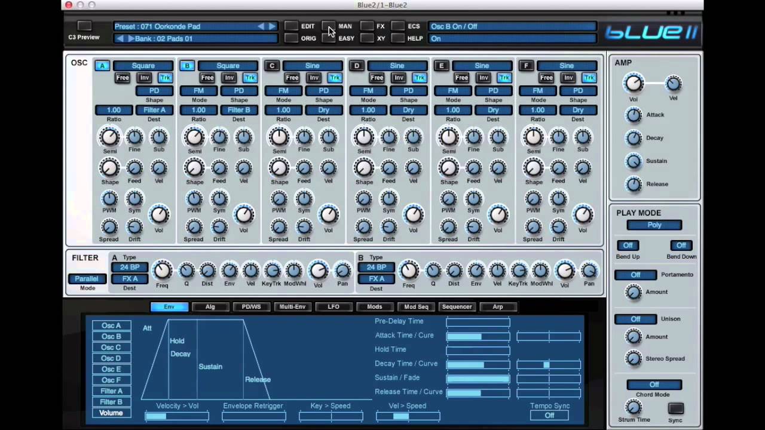Click oscillator D Drift knob

coord(388,227)
